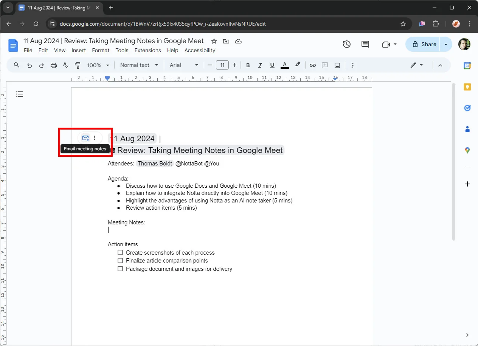Print the document
The height and width of the screenshot is (346, 478).
click(54, 65)
